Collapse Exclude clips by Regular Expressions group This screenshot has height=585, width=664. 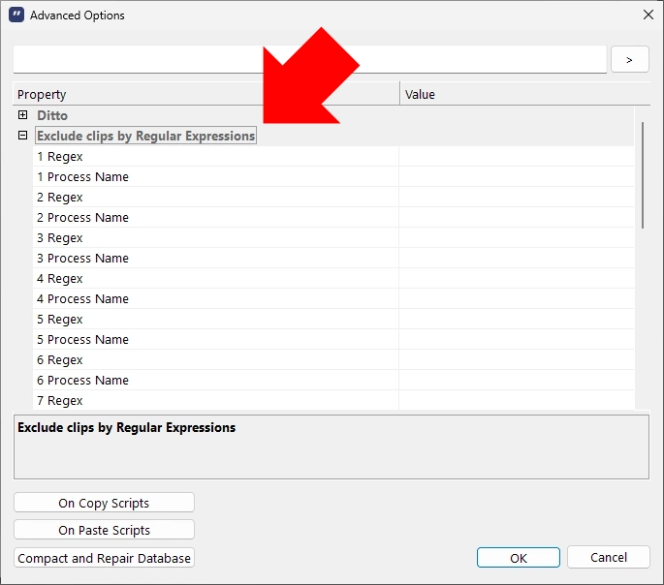[x=23, y=136]
